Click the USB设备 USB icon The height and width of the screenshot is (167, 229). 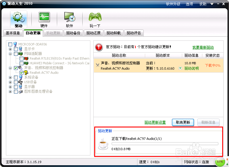pos(20,82)
